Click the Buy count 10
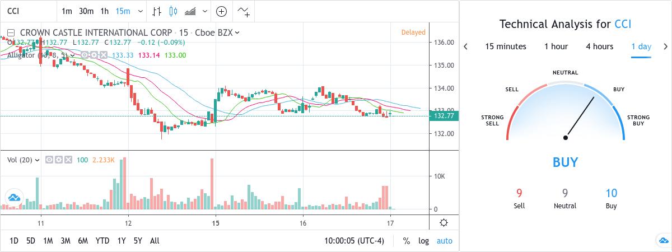 pos(611,194)
